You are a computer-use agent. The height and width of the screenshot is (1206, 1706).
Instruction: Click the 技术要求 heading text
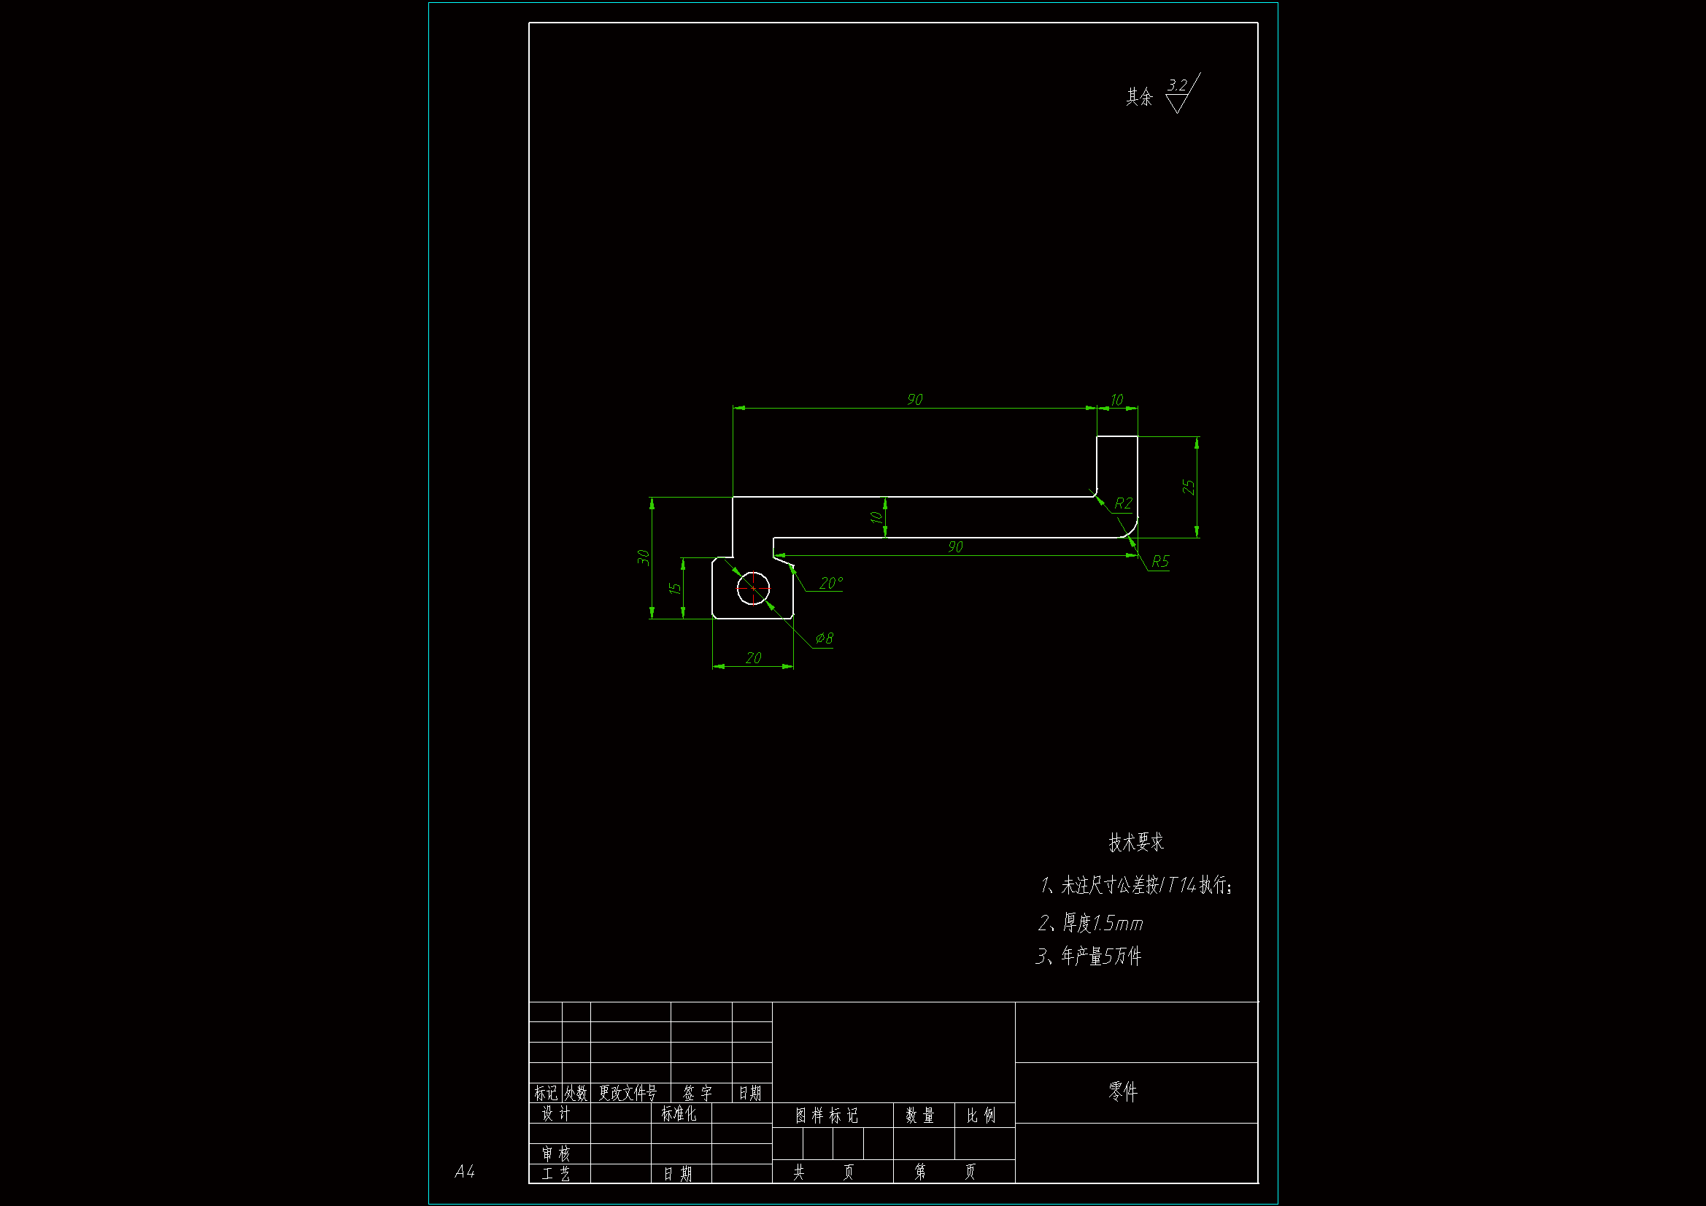point(1136,843)
